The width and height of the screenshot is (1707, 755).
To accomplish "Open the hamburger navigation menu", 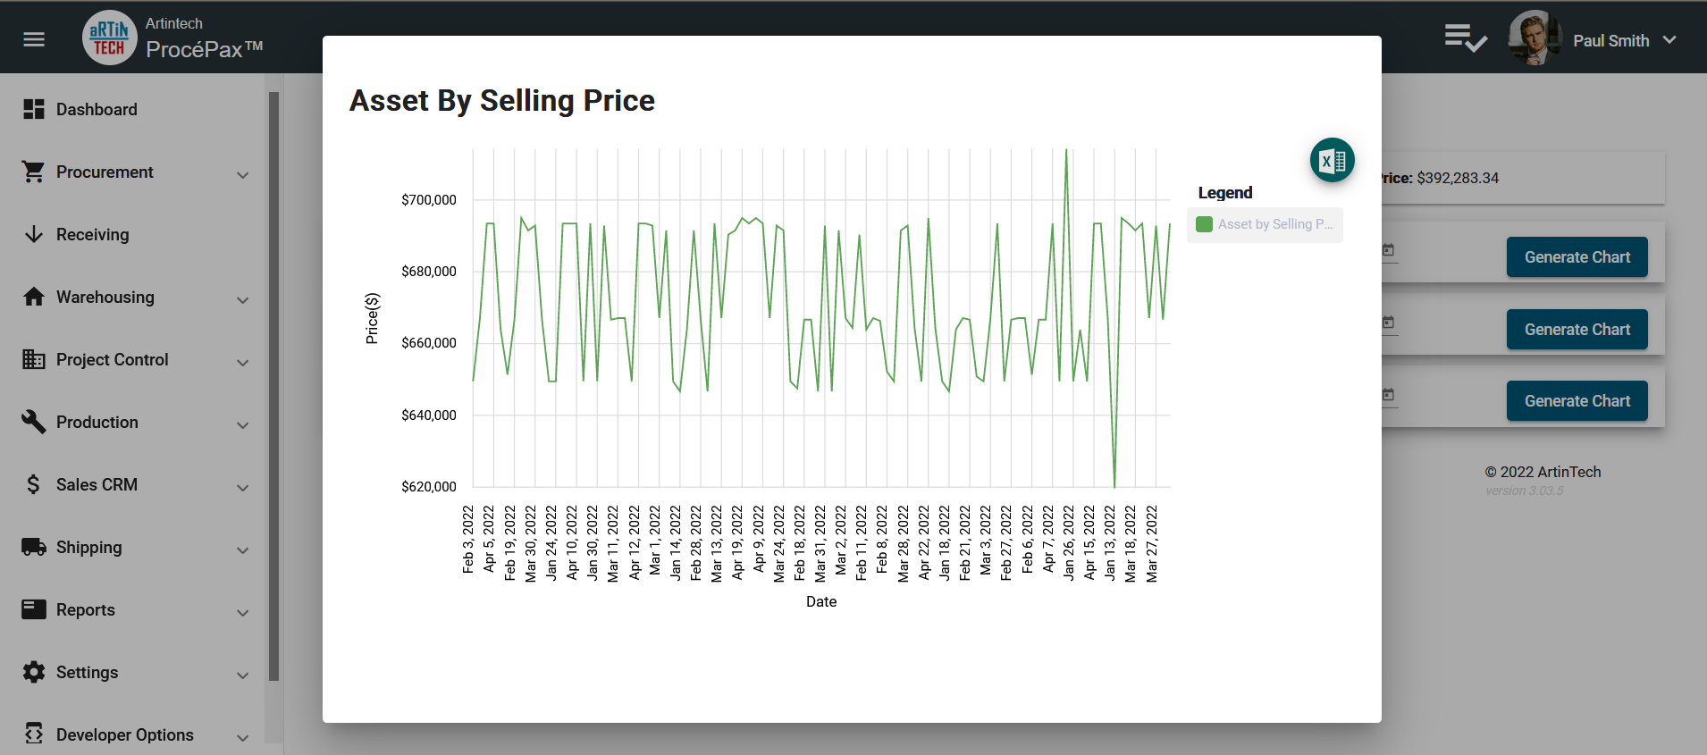I will click(34, 39).
